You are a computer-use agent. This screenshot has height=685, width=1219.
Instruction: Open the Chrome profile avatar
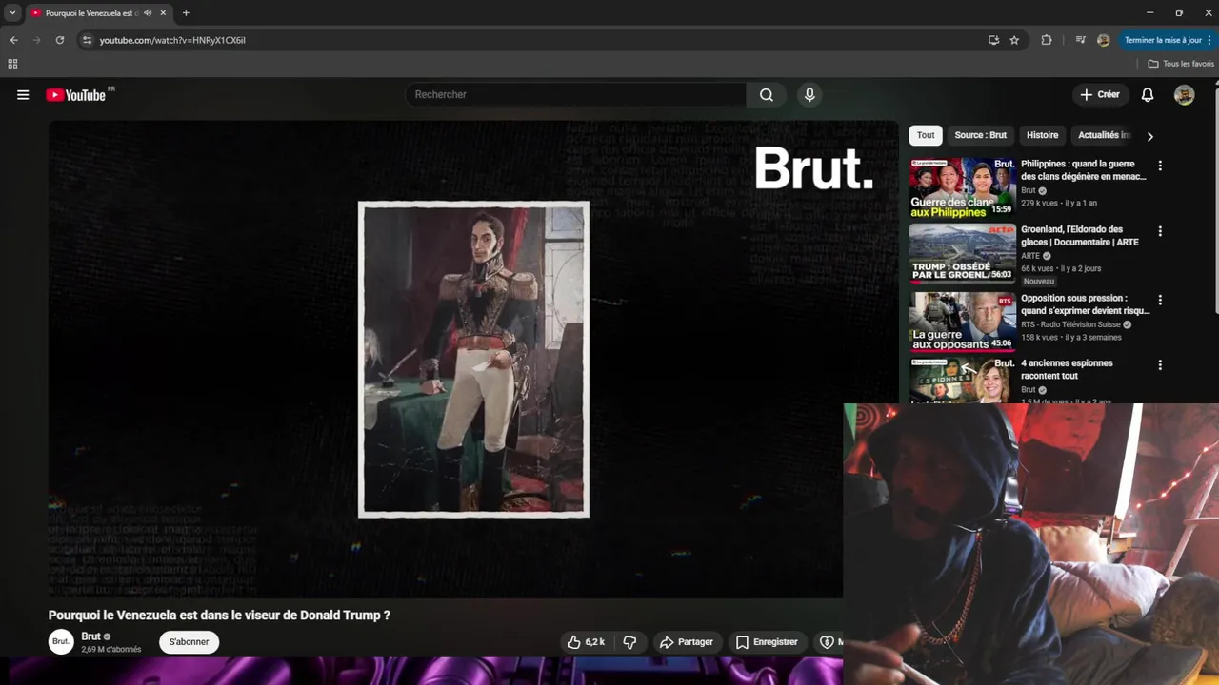(x=1103, y=40)
